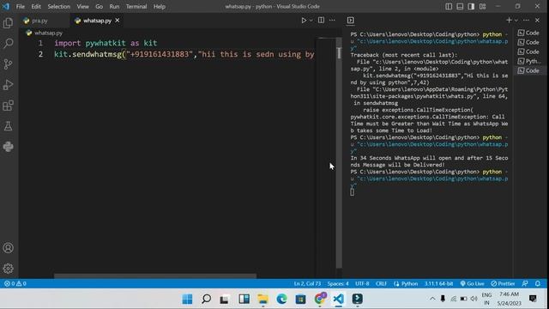Click the editor horizontal scrollbar
Viewport: 549px width, 309px height.
click(155, 276)
